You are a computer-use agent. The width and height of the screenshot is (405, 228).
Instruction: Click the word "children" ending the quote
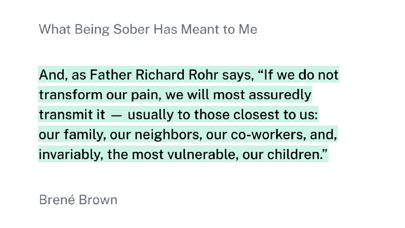point(298,155)
